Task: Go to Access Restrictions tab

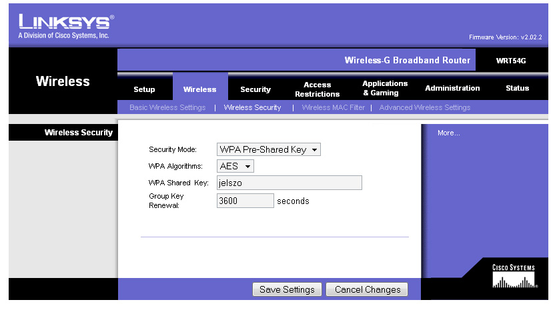Action: [318, 89]
